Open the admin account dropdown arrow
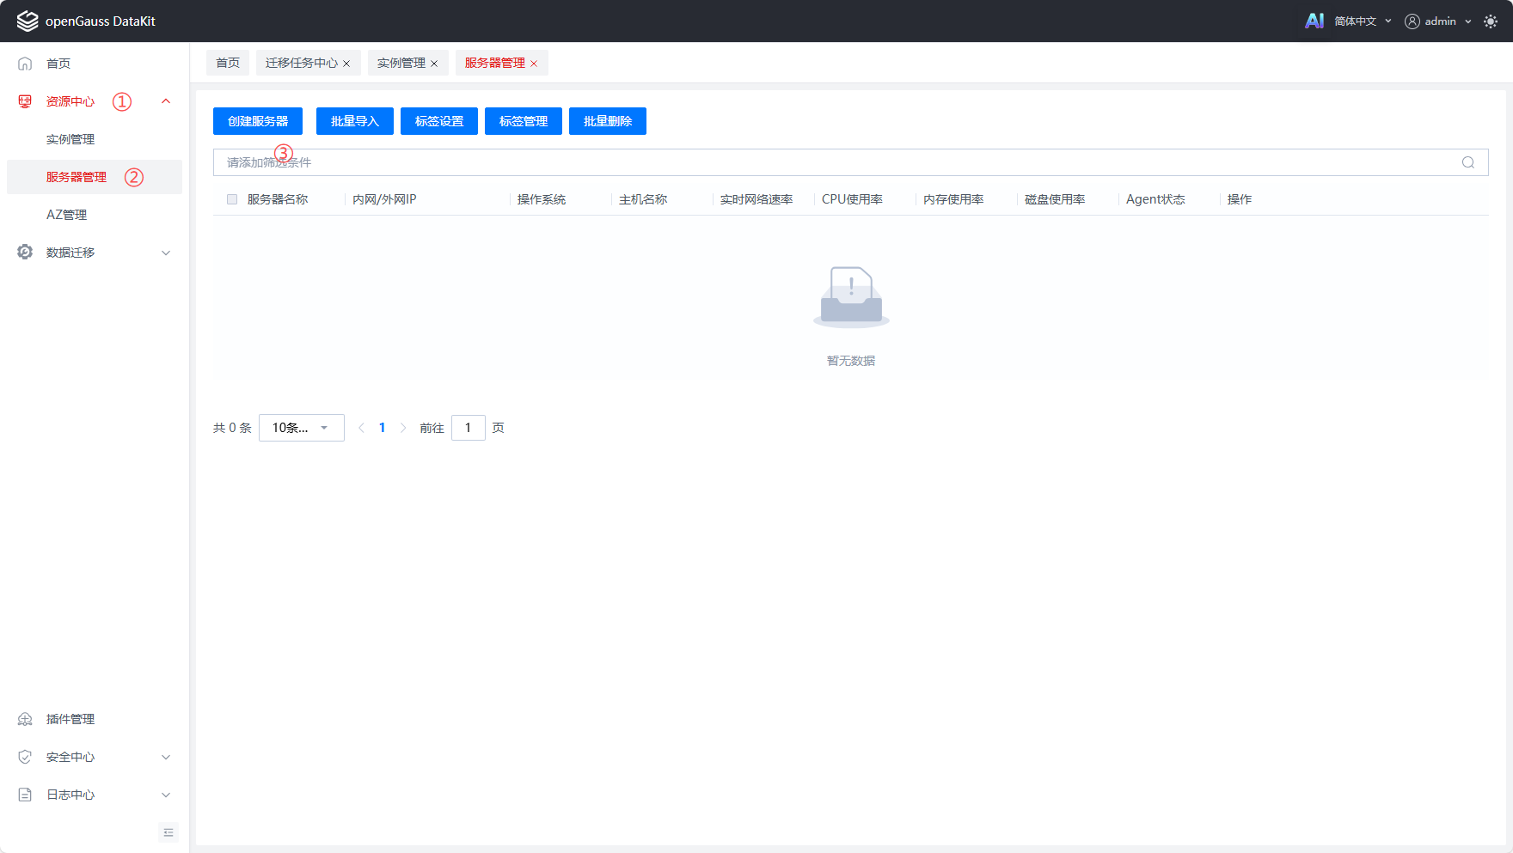1513x853 pixels. [1468, 21]
